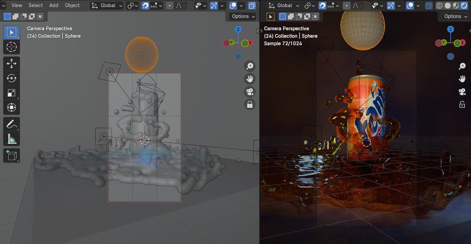Screen dimensions: 471x244
Task: Toggle camera view icon in left viewport
Action: pyautogui.click(x=250, y=92)
